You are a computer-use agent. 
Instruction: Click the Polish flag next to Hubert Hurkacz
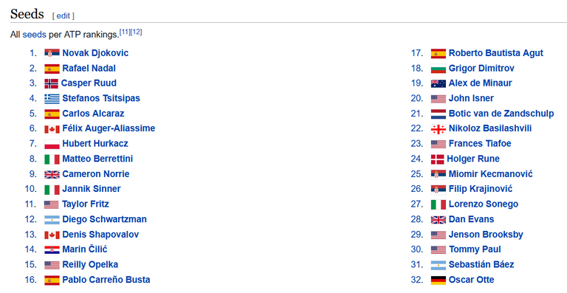tap(52, 144)
